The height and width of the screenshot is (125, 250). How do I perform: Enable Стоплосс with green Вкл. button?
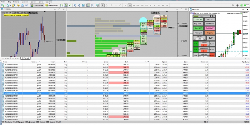[x=196, y=43]
